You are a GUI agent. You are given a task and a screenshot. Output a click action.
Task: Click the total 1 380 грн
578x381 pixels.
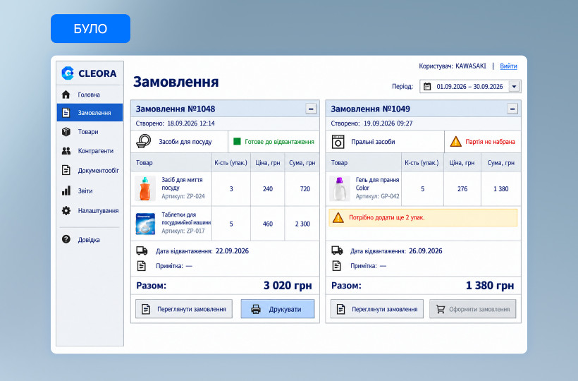490,286
